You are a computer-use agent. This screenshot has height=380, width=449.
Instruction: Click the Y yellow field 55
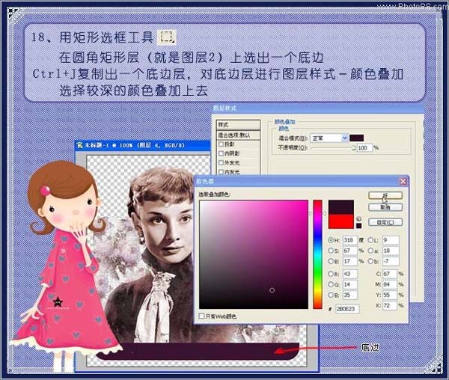[x=390, y=295]
